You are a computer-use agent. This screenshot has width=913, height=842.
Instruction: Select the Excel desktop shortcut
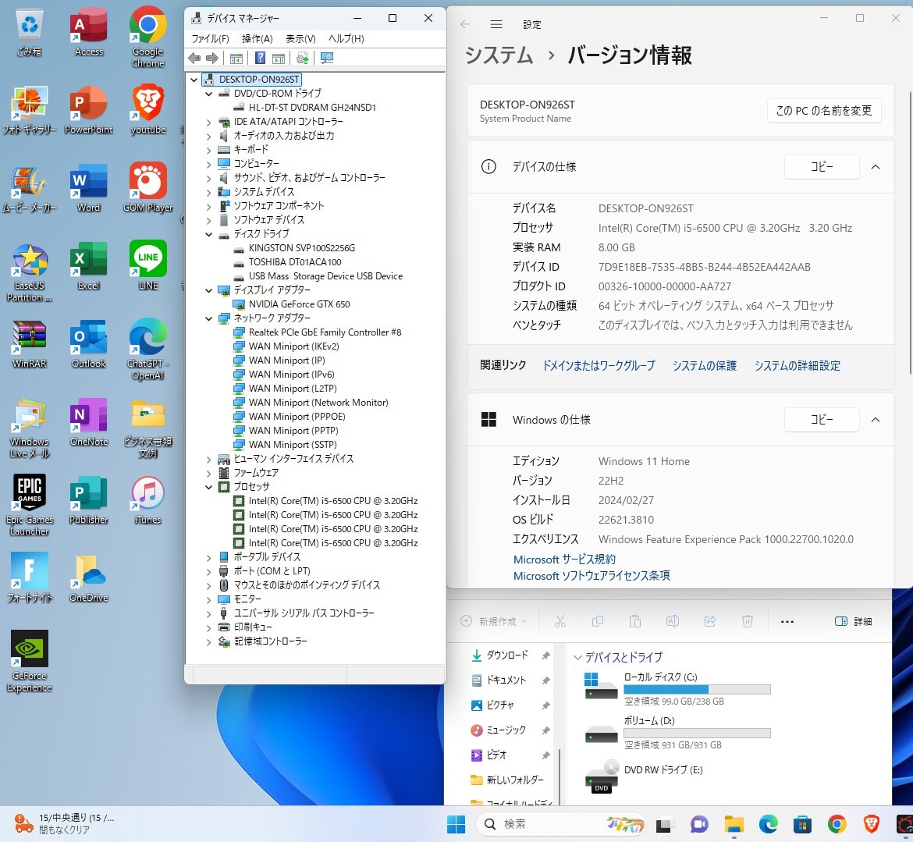(88, 267)
